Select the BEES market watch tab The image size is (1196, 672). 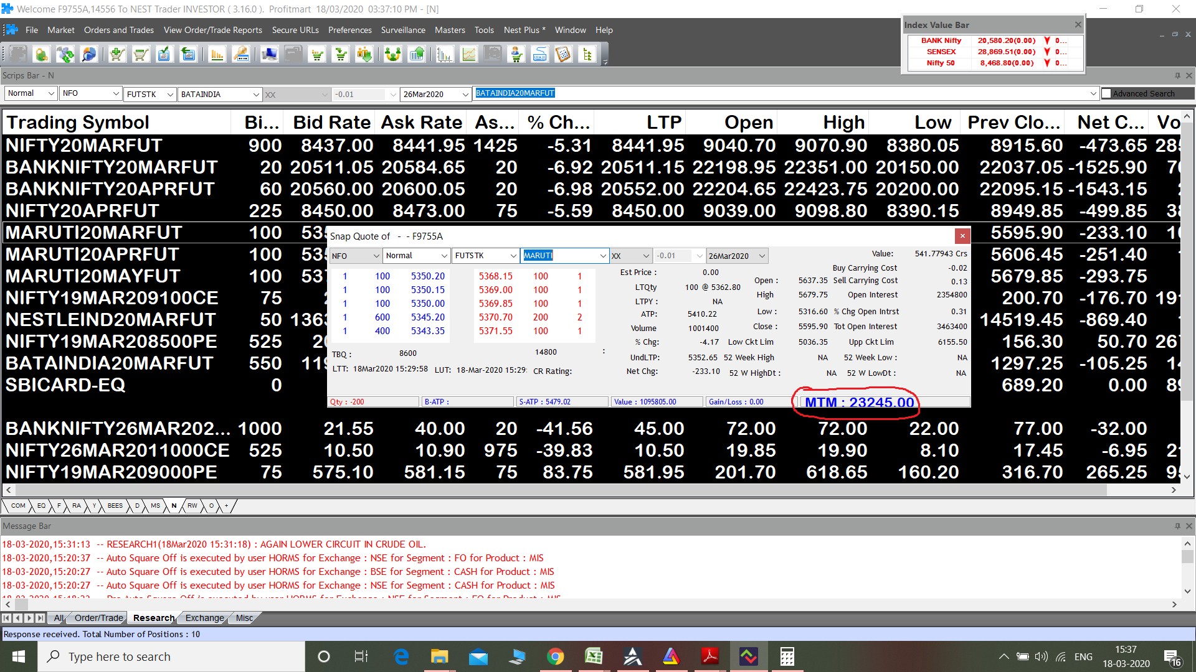(x=115, y=506)
